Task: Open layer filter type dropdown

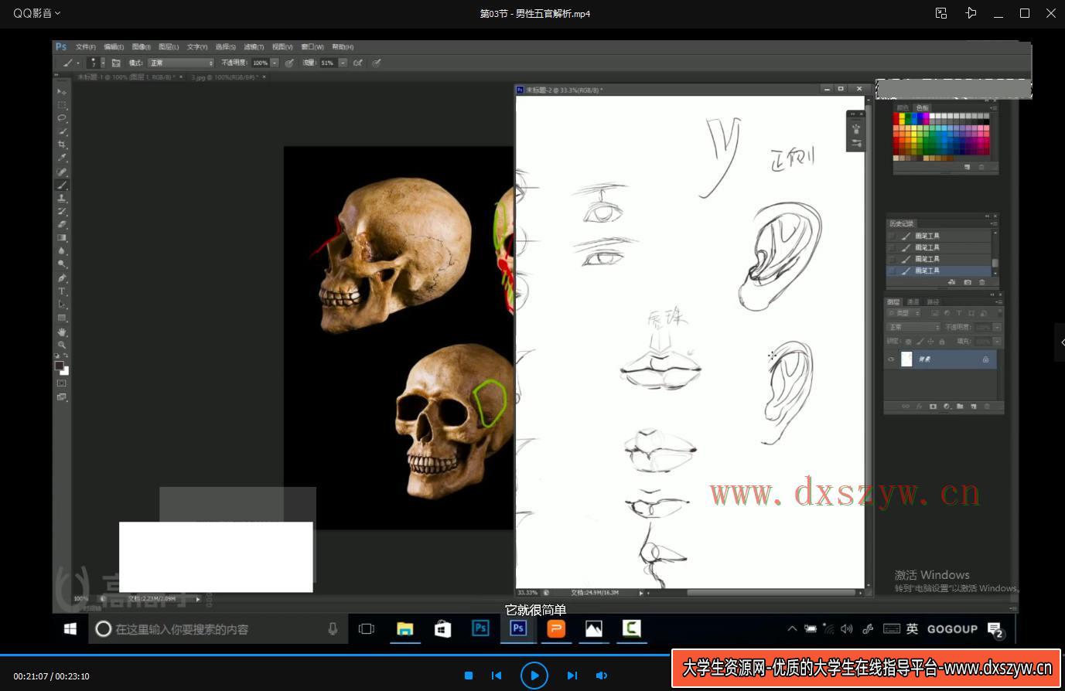Action: click(905, 313)
